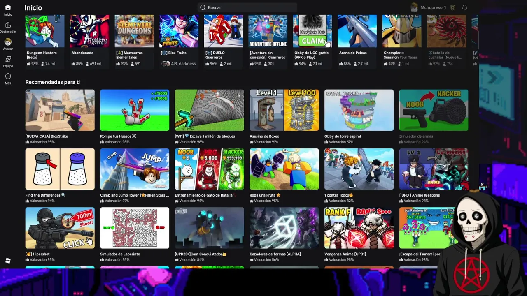Click the Simulador de Laberinto title text

pyautogui.click(x=120, y=254)
